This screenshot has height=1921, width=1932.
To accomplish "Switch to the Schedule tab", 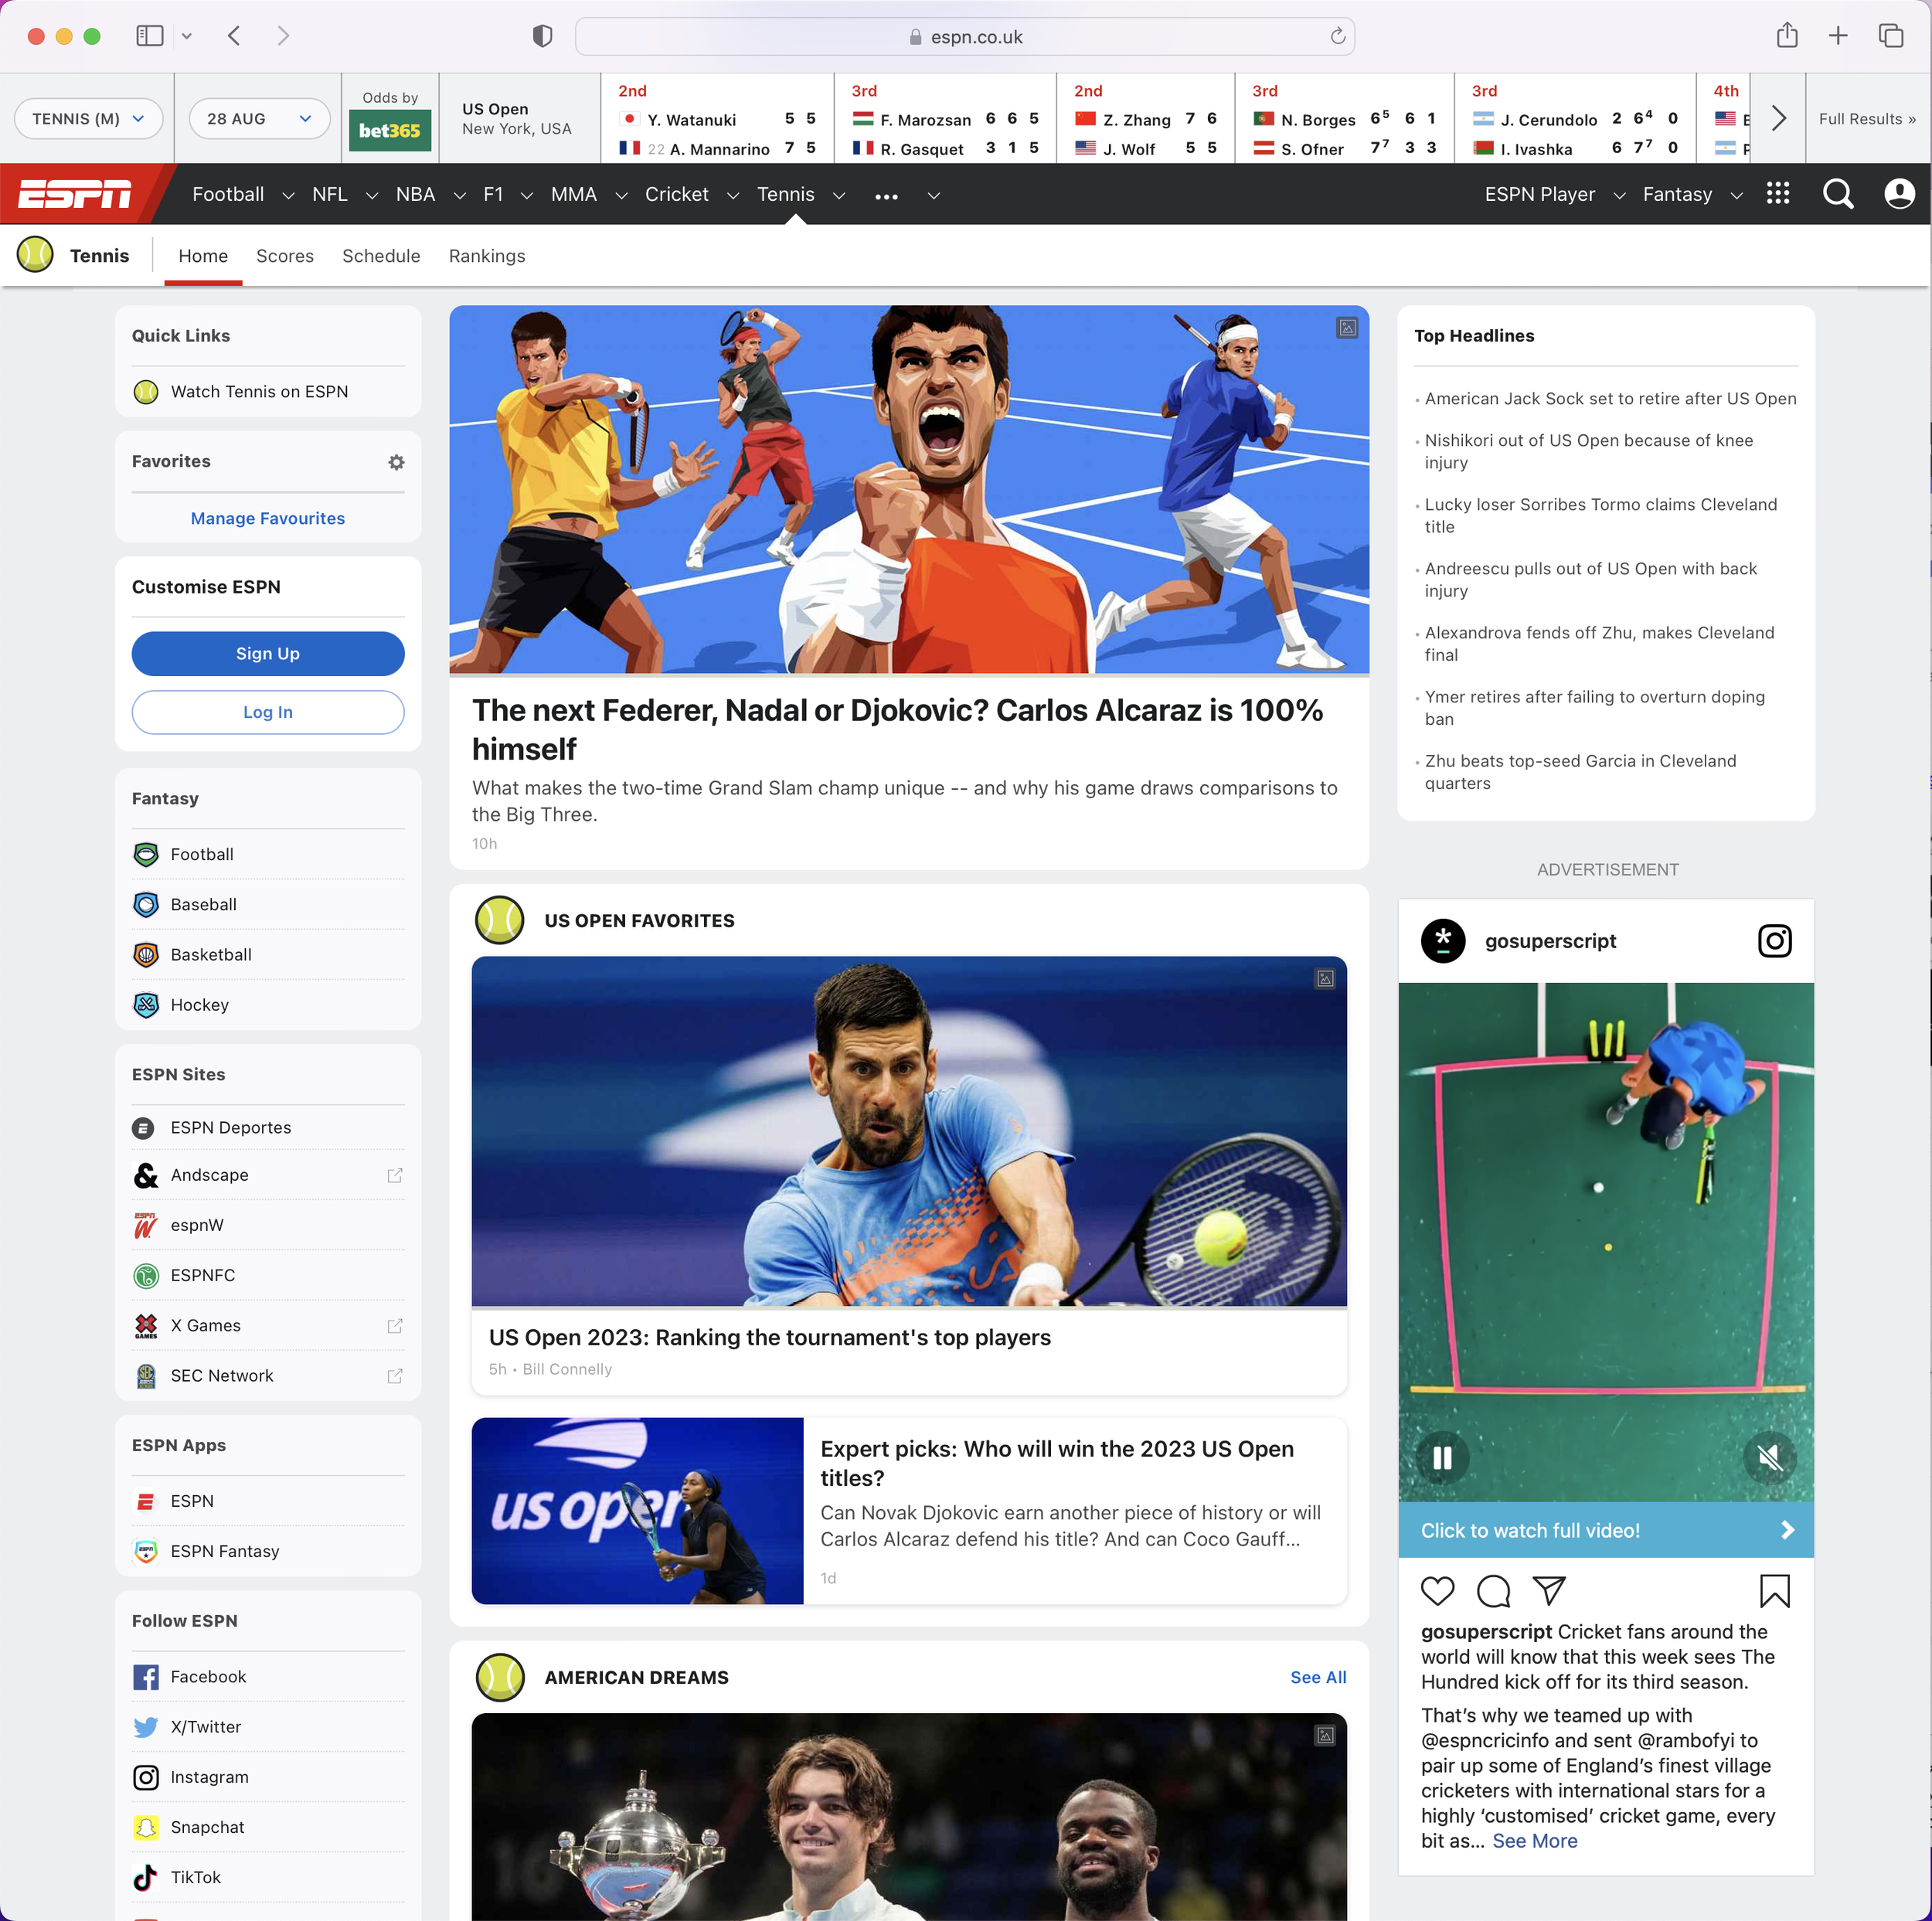I will [x=381, y=256].
